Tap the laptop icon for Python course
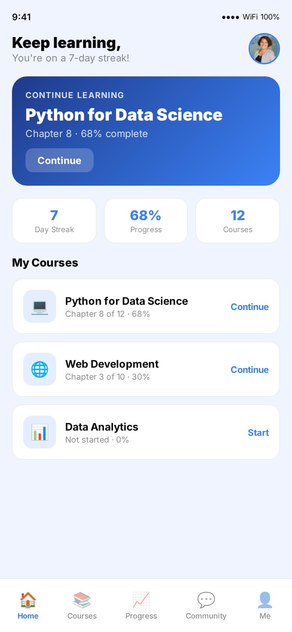Viewport: 292px width, 632px height. coord(40,306)
